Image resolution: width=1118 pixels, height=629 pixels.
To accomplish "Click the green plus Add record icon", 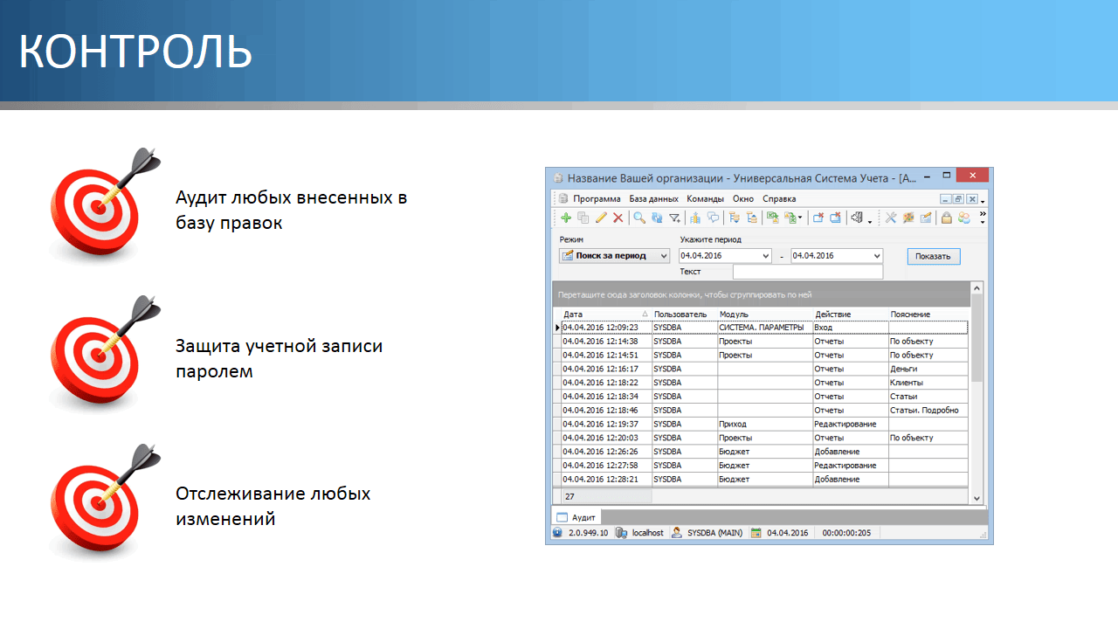I will pos(566,218).
